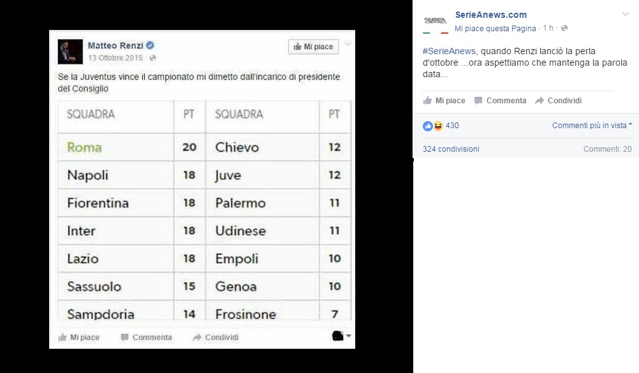Like the SerieAnews post with 'Mi piace'
The image size is (639, 373).
click(x=444, y=101)
